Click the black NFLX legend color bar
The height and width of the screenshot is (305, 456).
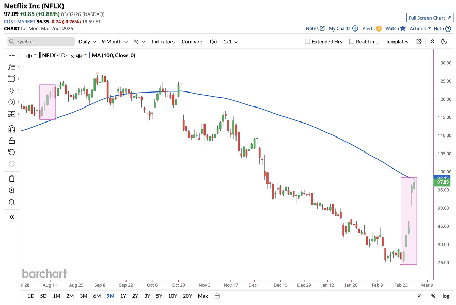tap(40, 55)
